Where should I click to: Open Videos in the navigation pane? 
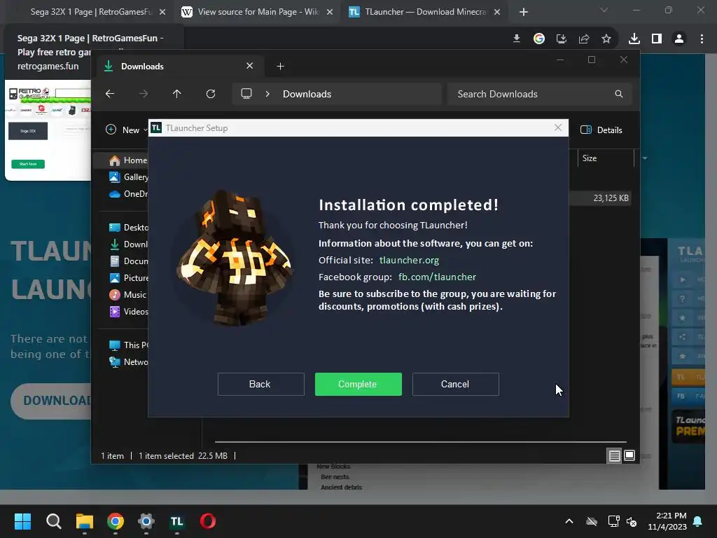[128, 312]
